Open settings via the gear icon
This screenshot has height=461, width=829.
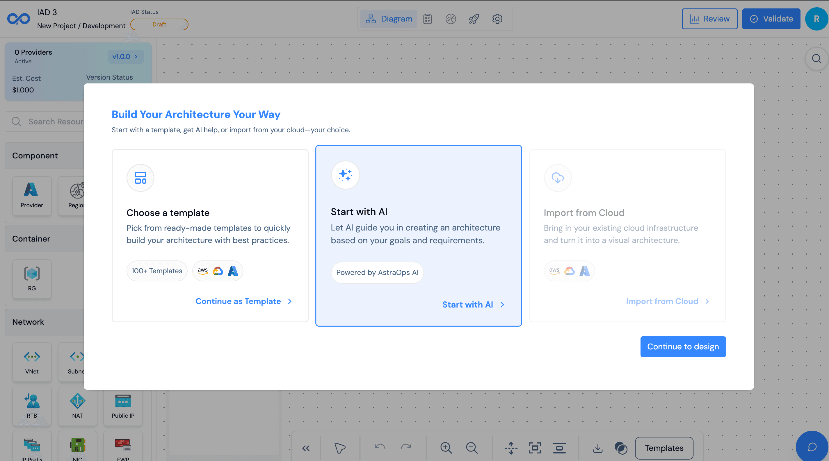[x=497, y=19]
